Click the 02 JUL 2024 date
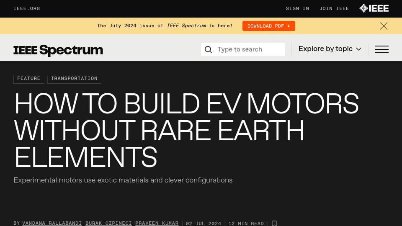This screenshot has width=402, height=226. coord(204,223)
